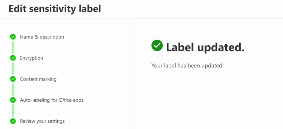Click the large green success checkmark icon
Viewport: 283px width, 129px height.
157,46
